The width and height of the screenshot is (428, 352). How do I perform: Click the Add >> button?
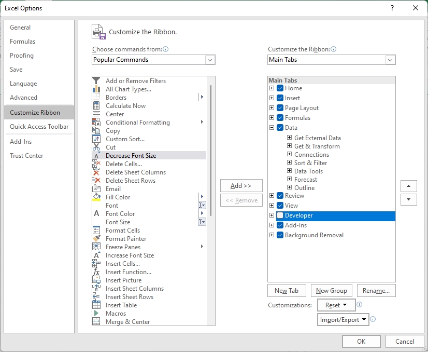[x=241, y=186]
